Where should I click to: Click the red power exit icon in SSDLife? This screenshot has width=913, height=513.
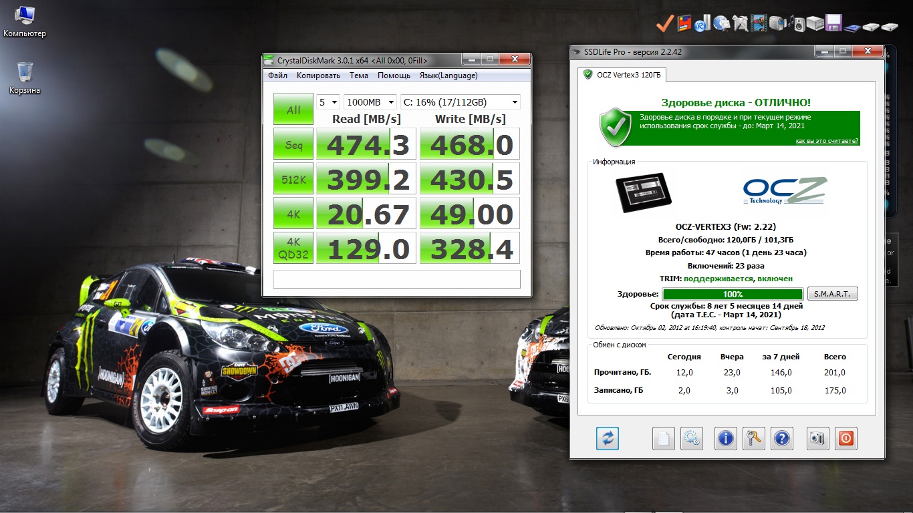point(845,438)
